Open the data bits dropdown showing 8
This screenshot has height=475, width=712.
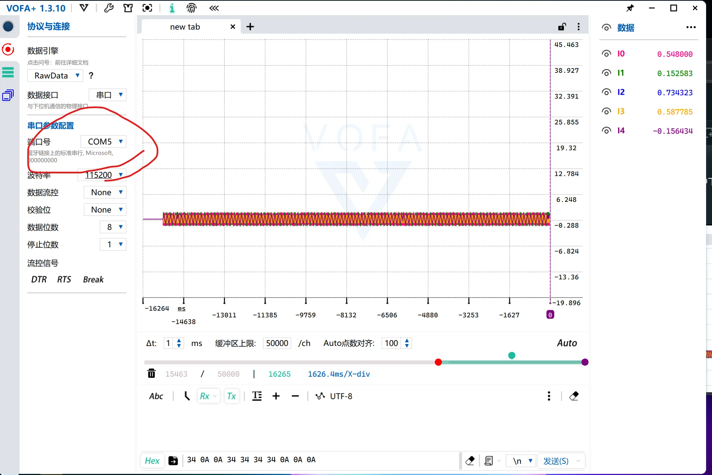(x=113, y=227)
